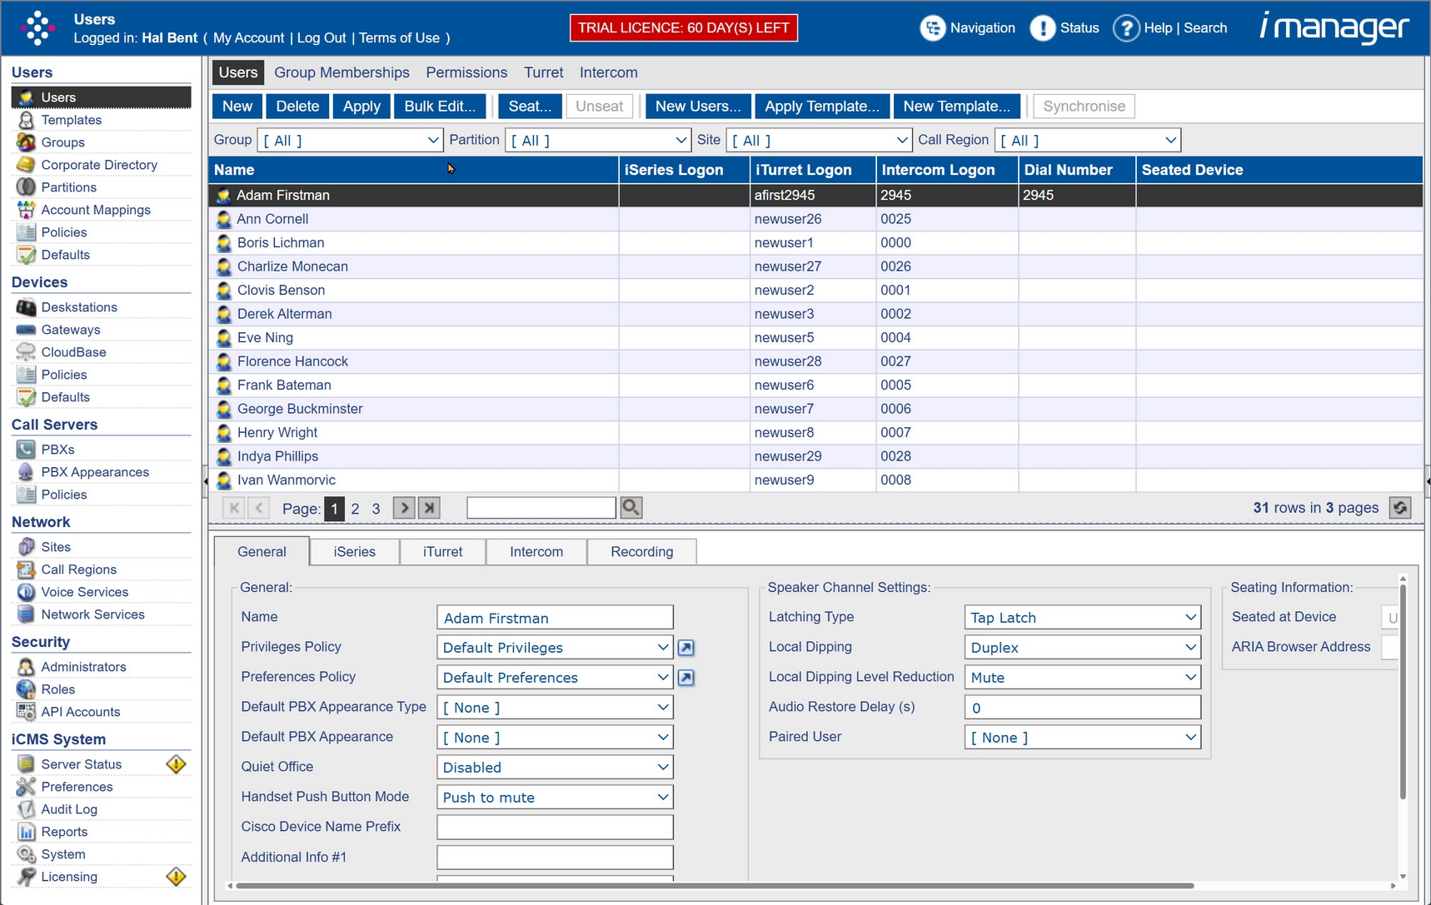
Task: Select the PBXs icon under Call Servers
Action: (x=26, y=449)
